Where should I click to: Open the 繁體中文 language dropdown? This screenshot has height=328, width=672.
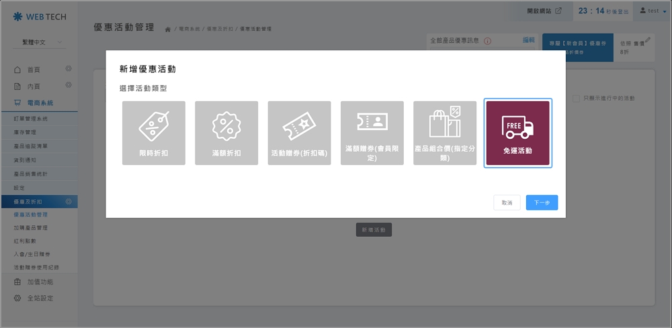(39, 42)
